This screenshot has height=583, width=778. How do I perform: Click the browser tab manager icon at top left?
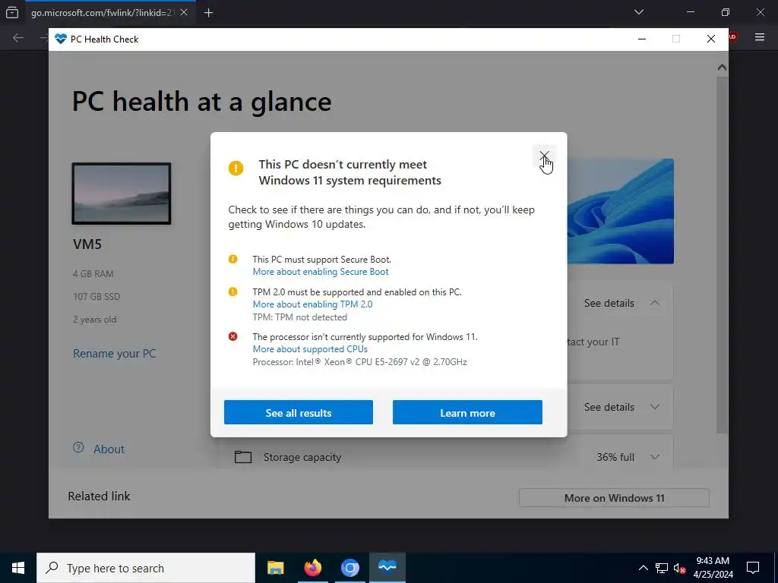(12, 13)
